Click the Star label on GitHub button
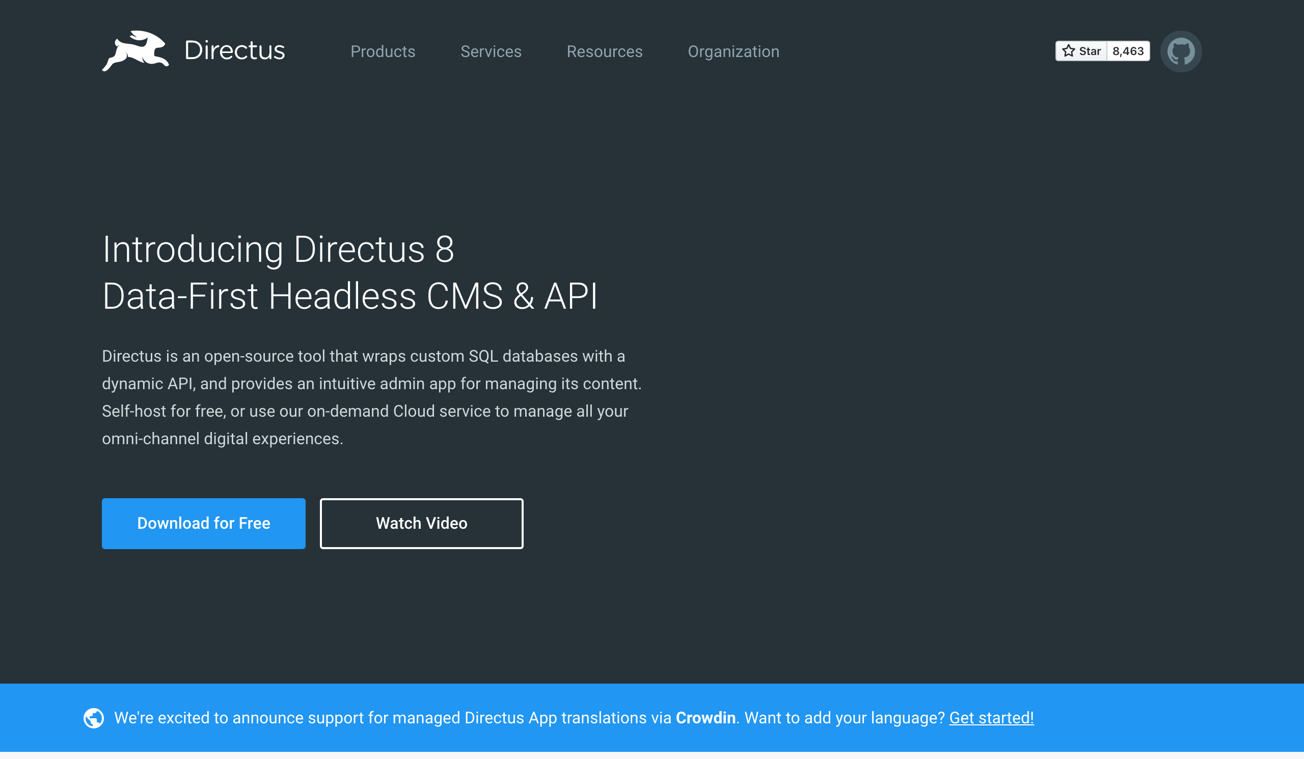 [x=1089, y=51]
